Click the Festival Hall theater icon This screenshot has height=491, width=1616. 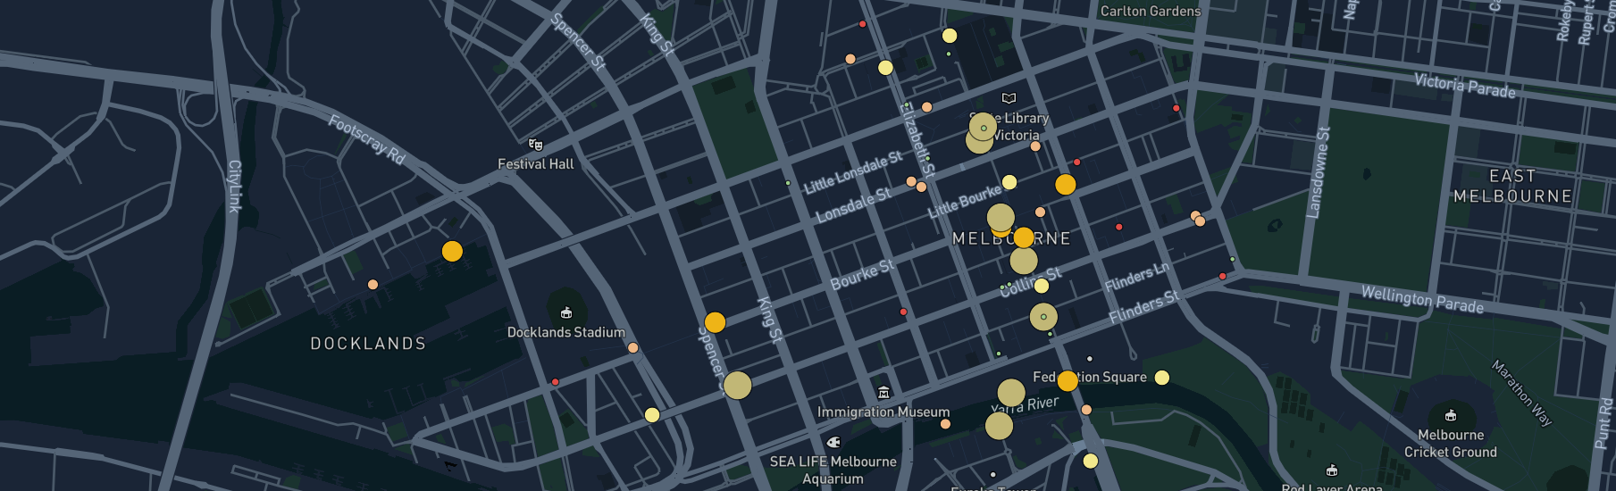coord(536,145)
